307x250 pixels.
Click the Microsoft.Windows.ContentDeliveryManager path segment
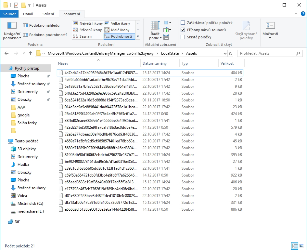(x=101, y=53)
